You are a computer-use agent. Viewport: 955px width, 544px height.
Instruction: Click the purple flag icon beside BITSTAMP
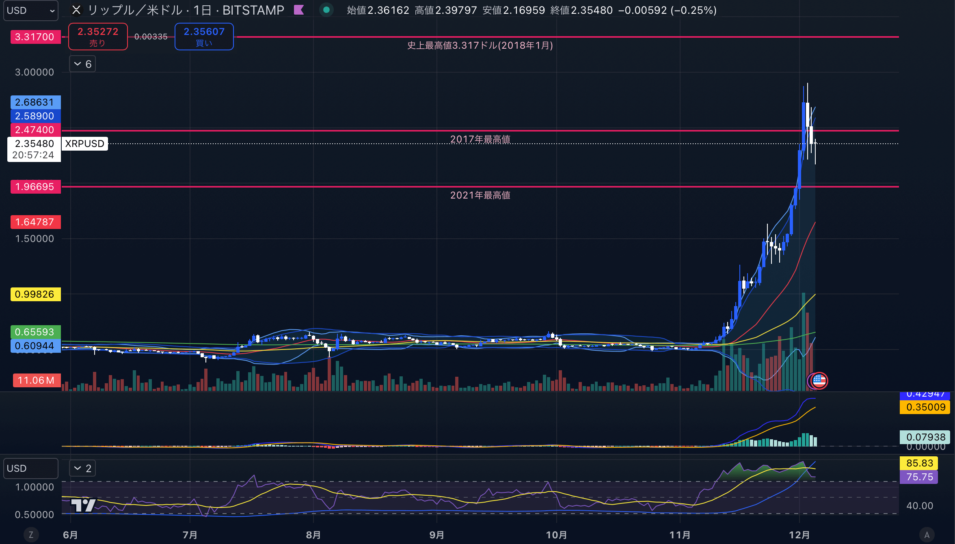click(x=299, y=10)
